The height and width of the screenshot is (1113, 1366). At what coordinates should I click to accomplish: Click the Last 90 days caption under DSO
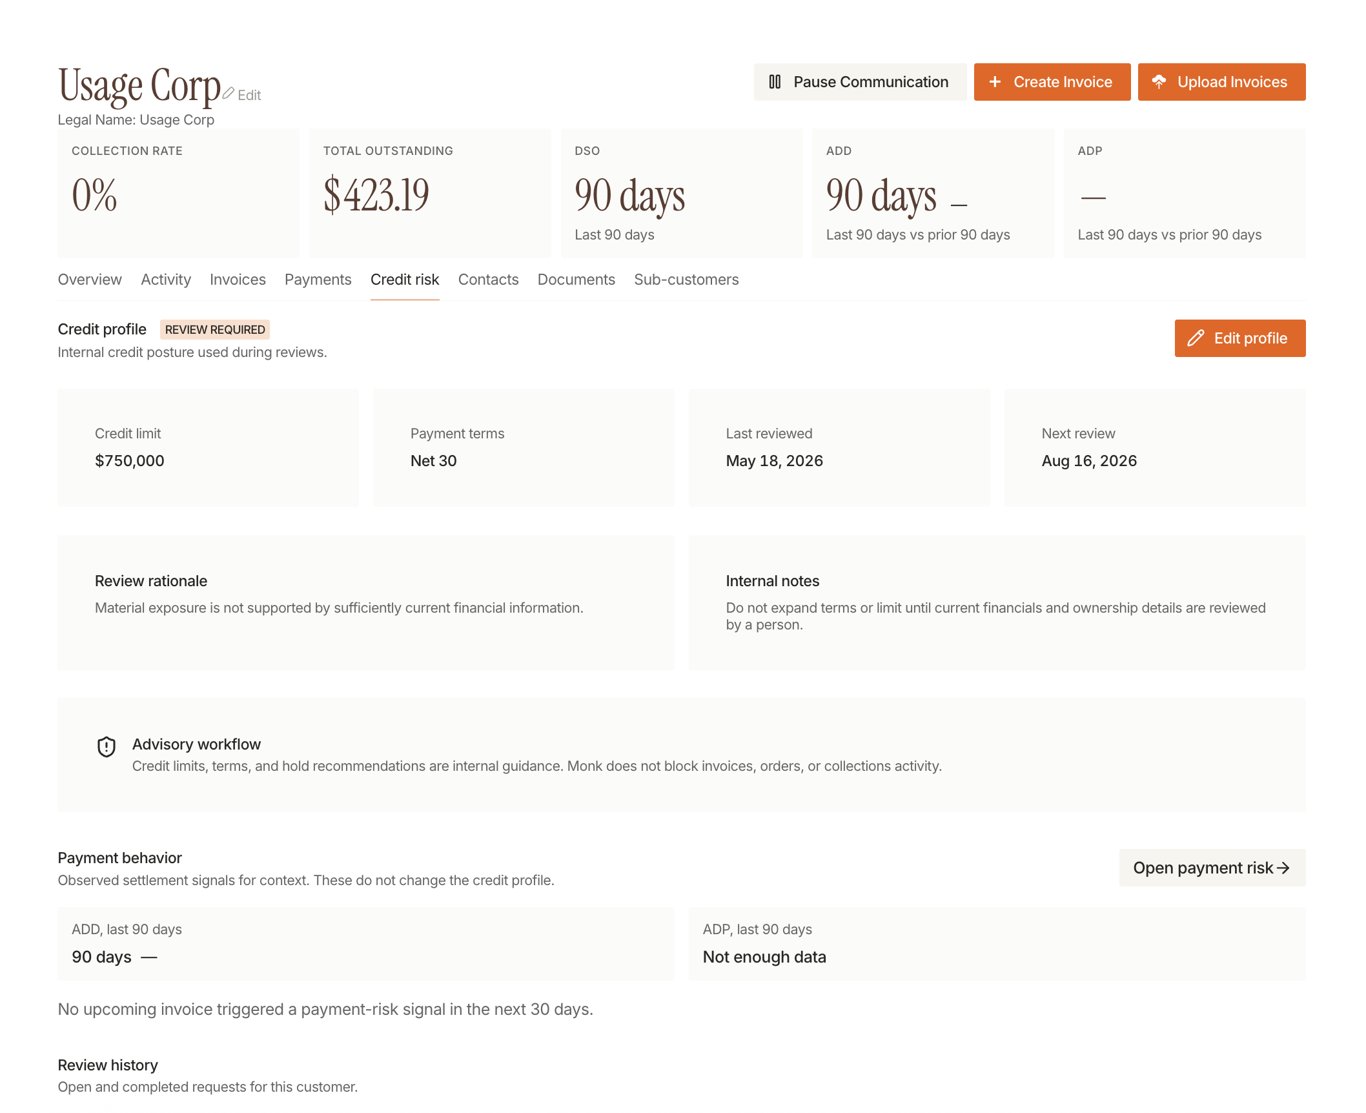pos(615,235)
